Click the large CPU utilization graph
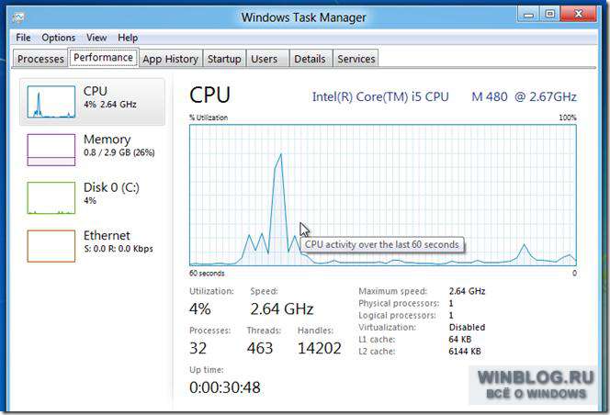Screen dimensions: 610x415 tap(383, 196)
